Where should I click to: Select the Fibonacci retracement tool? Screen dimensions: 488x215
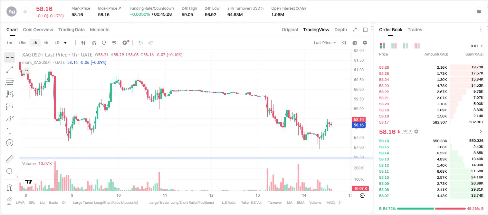[10, 82]
